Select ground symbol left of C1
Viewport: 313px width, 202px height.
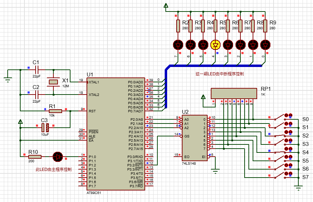point(8,80)
